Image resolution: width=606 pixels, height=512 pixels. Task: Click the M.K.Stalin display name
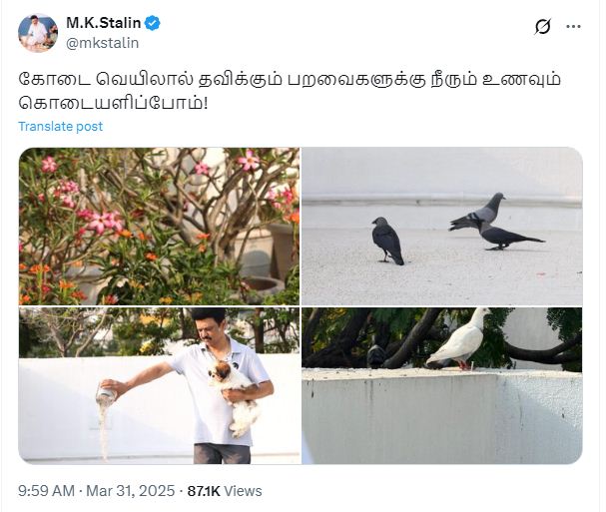click(x=103, y=23)
